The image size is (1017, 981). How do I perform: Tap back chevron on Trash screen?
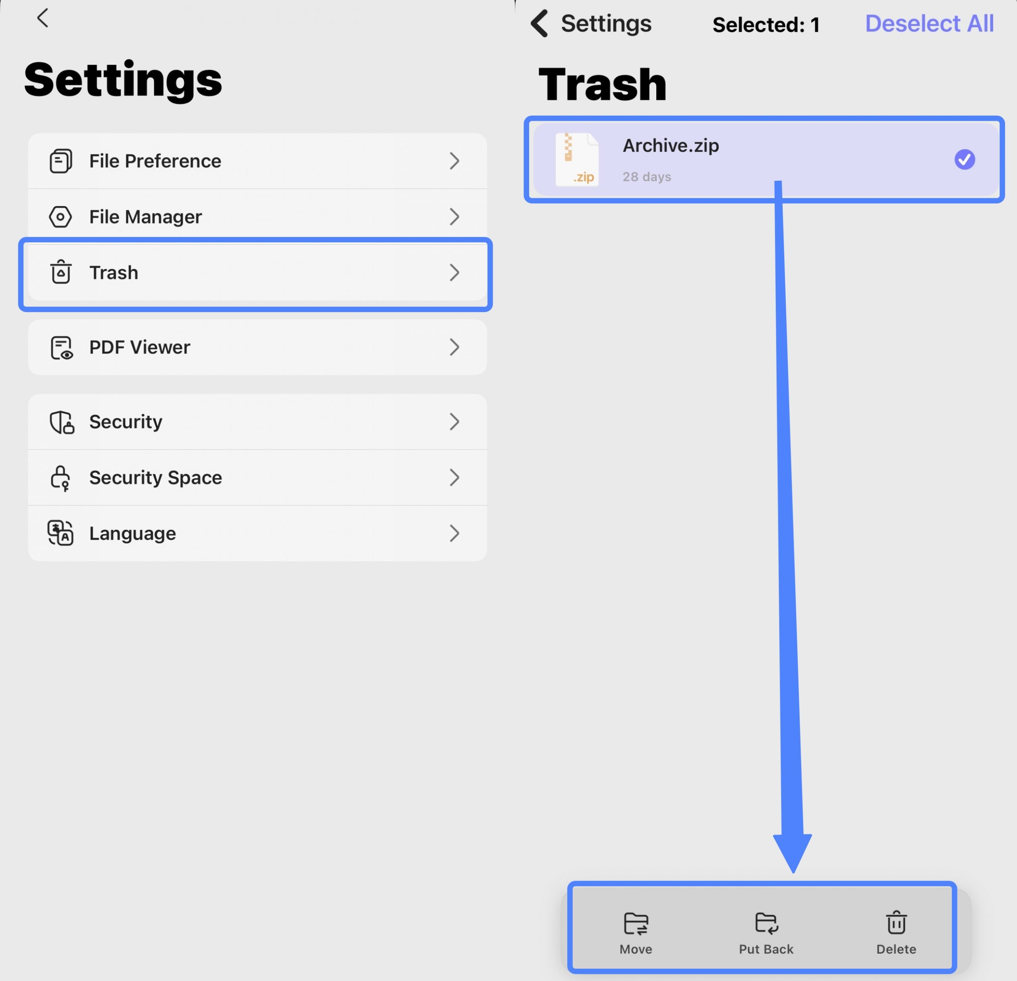pos(539,24)
